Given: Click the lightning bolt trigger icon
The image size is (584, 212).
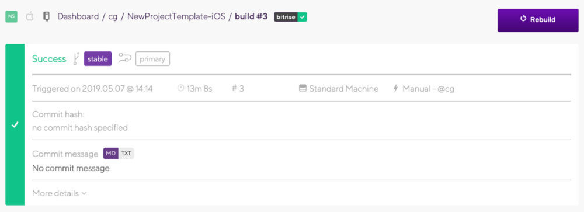Looking at the screenshot, I should tap(395, 88).
